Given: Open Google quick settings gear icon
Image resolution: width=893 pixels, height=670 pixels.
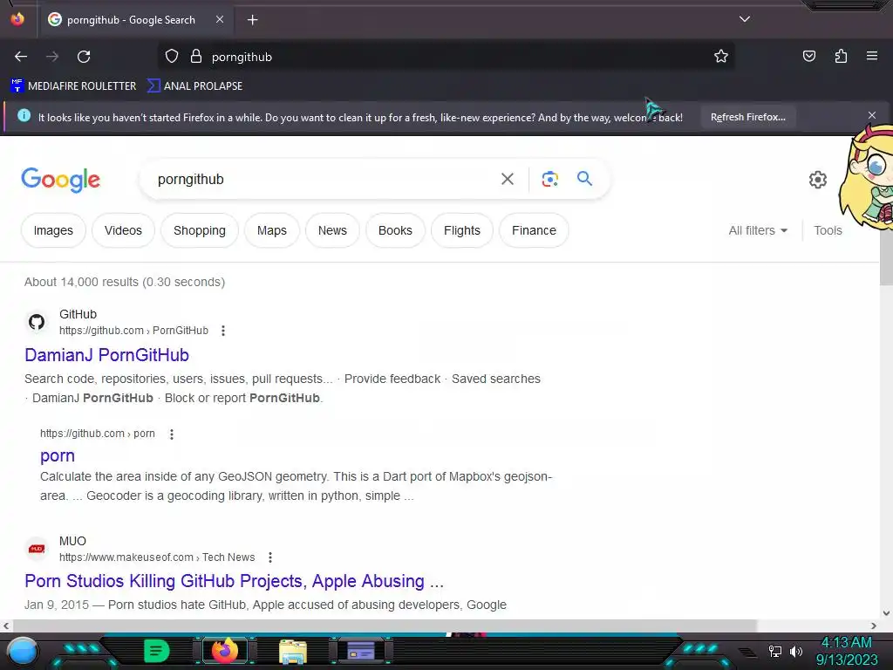Looking at the screenshot, I should pyautogui.click(x=818, y=180).
